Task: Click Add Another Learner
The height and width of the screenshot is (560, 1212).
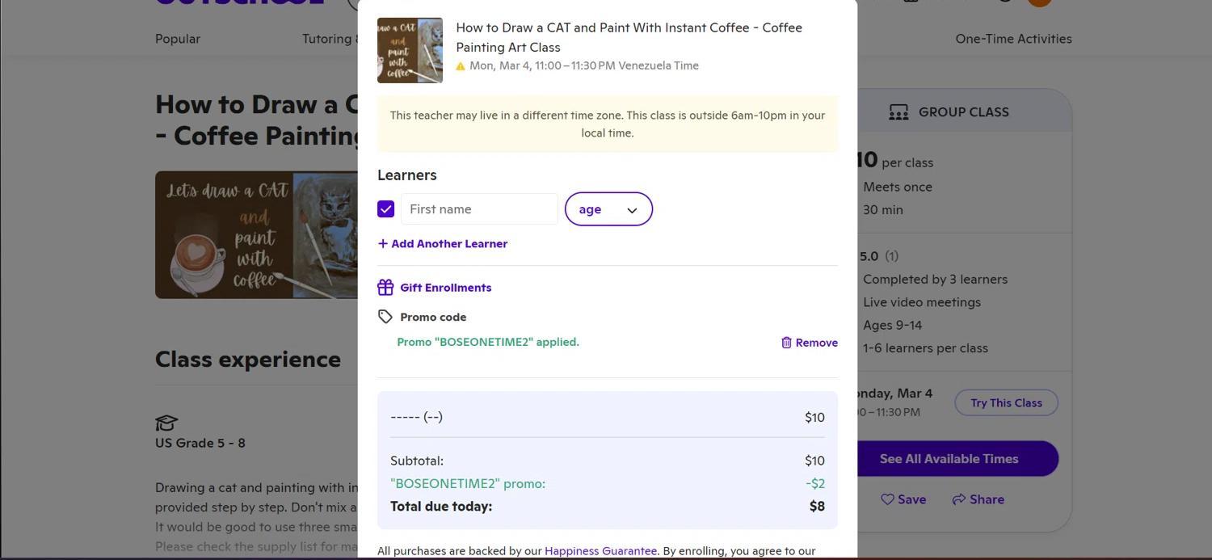Action: tap(443, 243)
